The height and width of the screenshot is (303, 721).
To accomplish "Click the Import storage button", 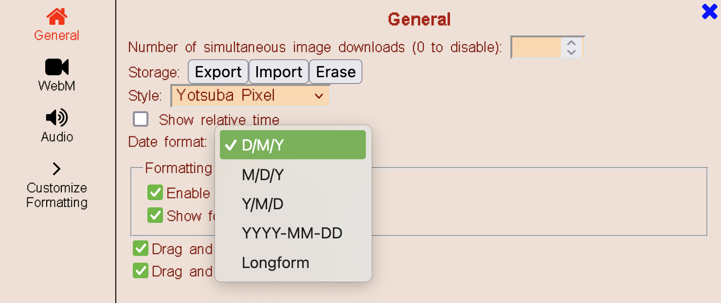I will pos(279,72).
